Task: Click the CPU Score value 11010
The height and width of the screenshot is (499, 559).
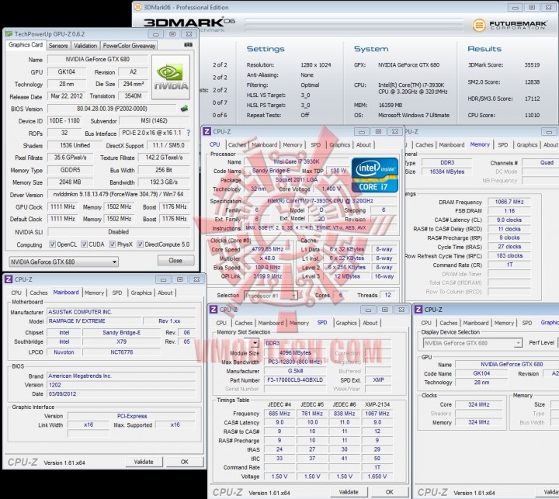Action: (x=532, y=115)
